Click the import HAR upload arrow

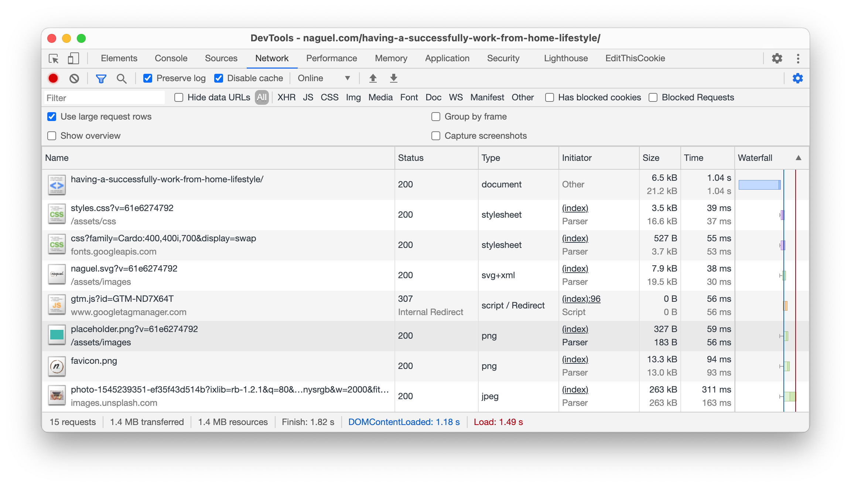tap(373, 78)
